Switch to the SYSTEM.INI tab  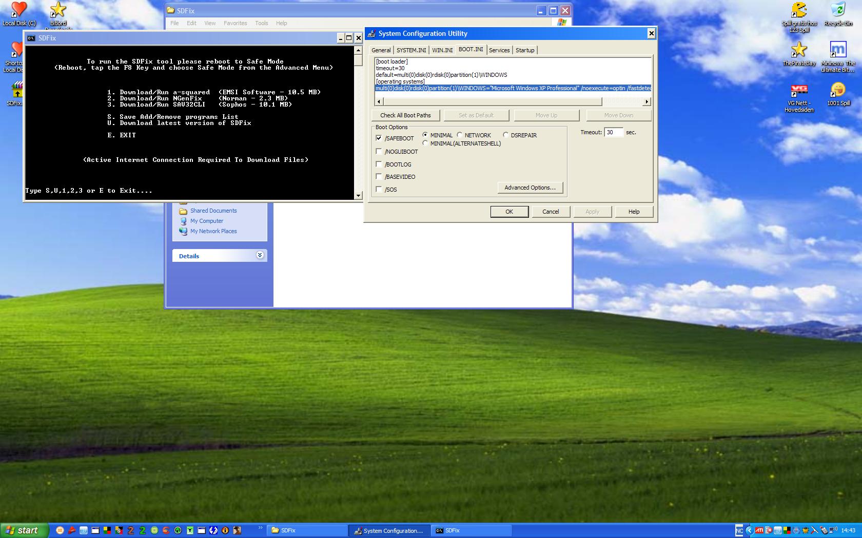pyautogui.click(x=411, y=50)
